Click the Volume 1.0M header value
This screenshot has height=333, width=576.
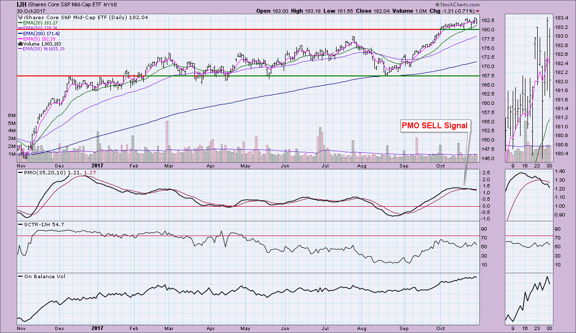pyautogui.click(x=409, y=11)
